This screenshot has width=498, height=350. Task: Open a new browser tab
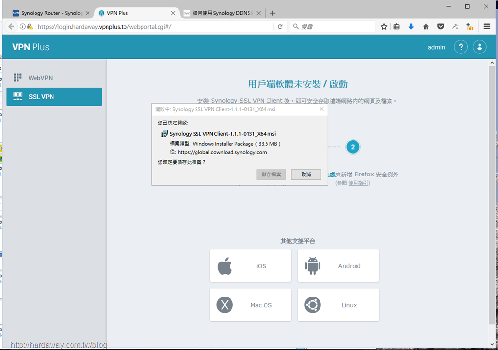(273, 13)
